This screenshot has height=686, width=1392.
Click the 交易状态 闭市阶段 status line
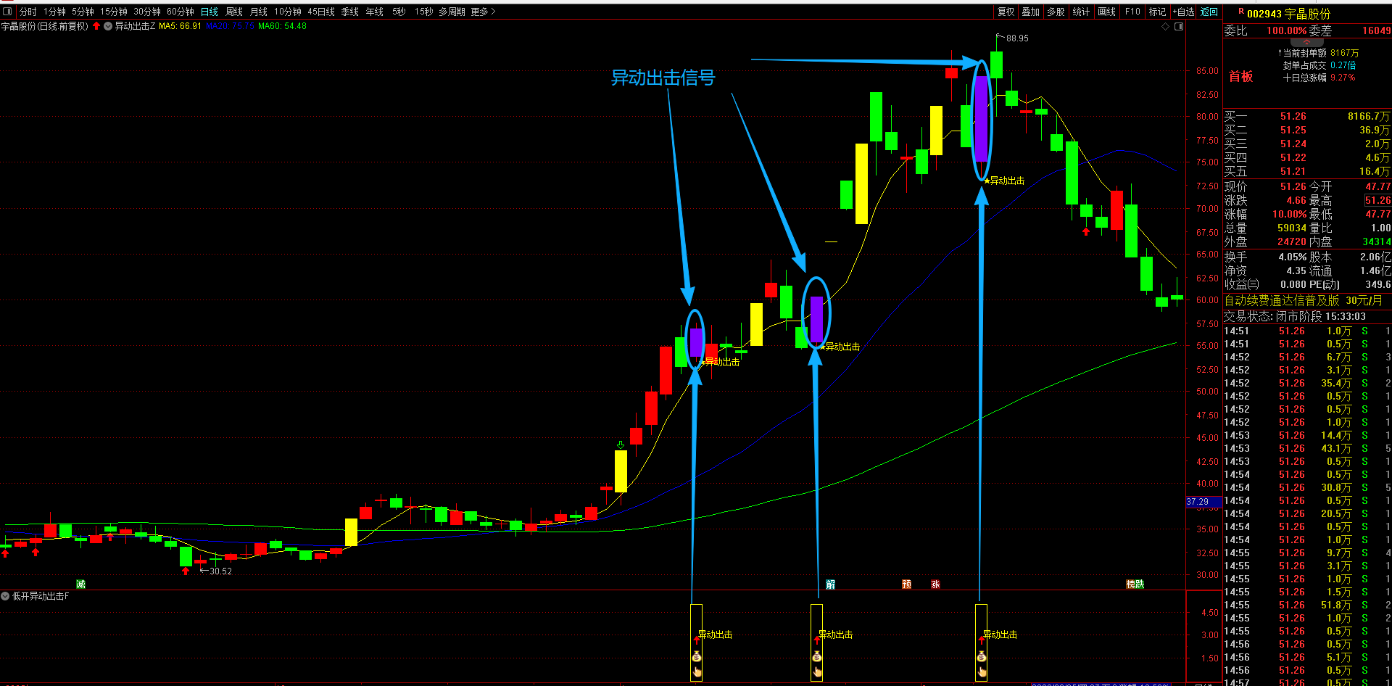coord(1295,316)
